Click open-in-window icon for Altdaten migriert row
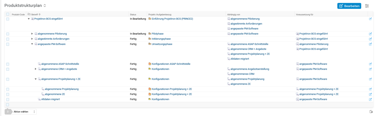The width and height of the screenshot is (375, 116). click(x=370, y=99)
